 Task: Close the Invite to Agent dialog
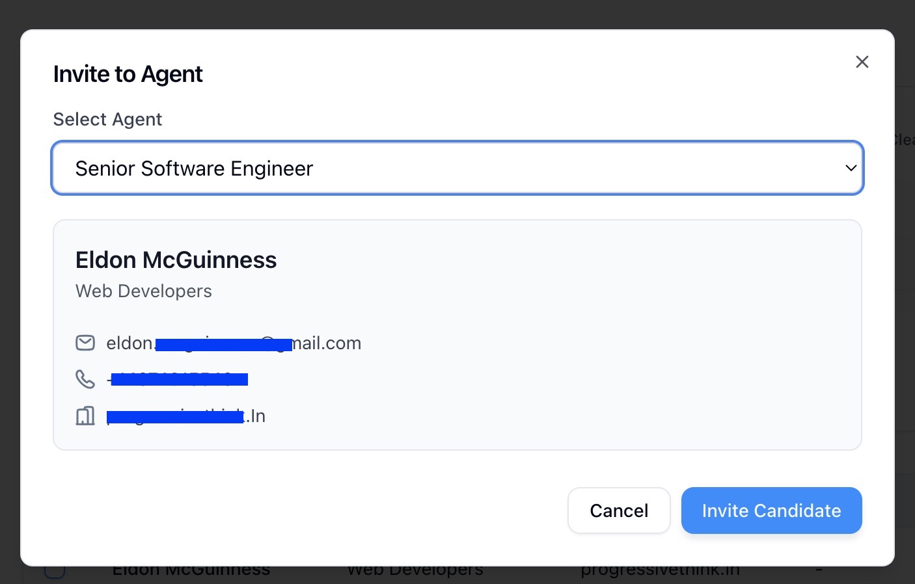[862, 62]
